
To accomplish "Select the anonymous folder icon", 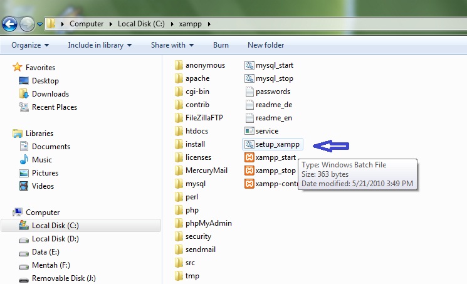I will click(179, 65).
